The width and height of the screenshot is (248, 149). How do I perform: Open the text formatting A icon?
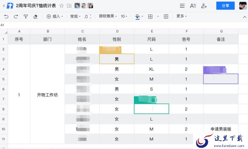point(193,6)
